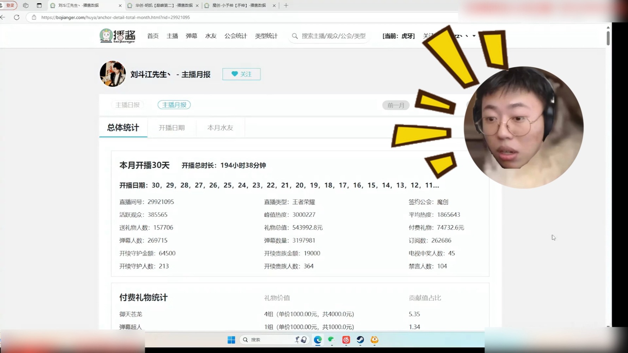Open Steam from the taskbar
This screenshot has width=628, height=353.
coord(360,340)
